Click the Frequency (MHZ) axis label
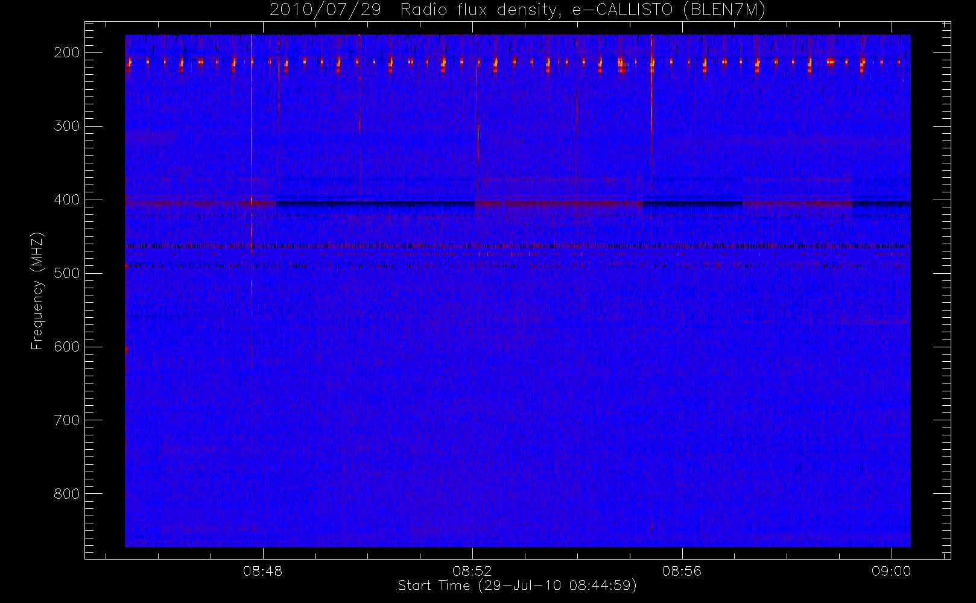Viewport: 976px width, 603px height. [37, 291]
